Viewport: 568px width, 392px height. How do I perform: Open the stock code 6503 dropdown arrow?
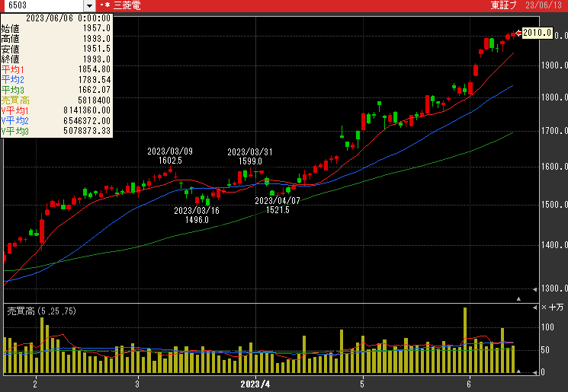[x=90, y=5]
